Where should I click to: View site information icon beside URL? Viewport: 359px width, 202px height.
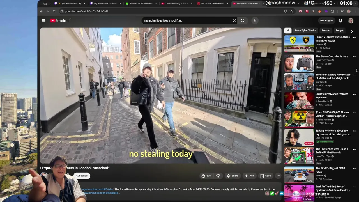pos(61,11)
